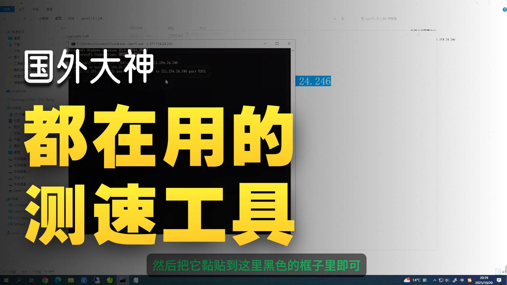Screen dimensions: 507x285
Task: Open the weather widget showing 14°C
Action: click(415, 280)
